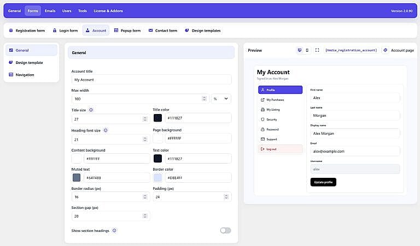Screen dimensions: 420x246
Task: Click the Log out icon in preview
Action: click(262, 149)
